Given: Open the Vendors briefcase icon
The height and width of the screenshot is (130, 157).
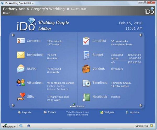Looking at the screenshot, I should 86,69.
